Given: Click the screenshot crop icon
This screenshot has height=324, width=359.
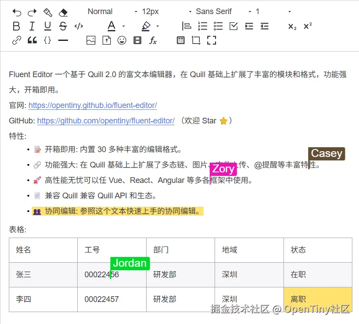Looking at the screenshot, I should (x=196, y=41).
